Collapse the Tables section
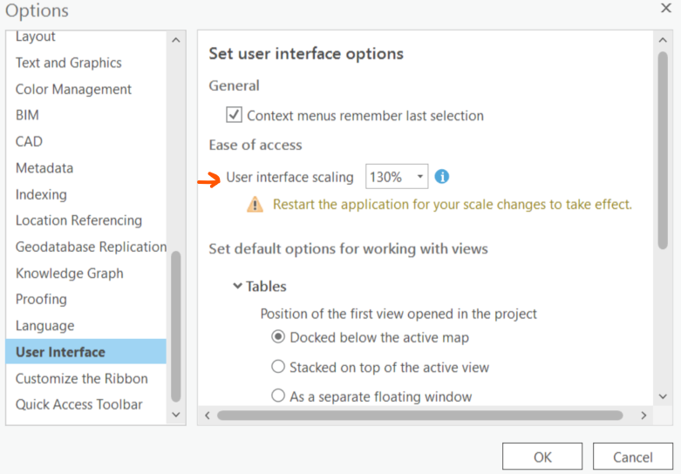Image resolution: width=681 pixels, height=474 pixels. click(x=237, y=286)
